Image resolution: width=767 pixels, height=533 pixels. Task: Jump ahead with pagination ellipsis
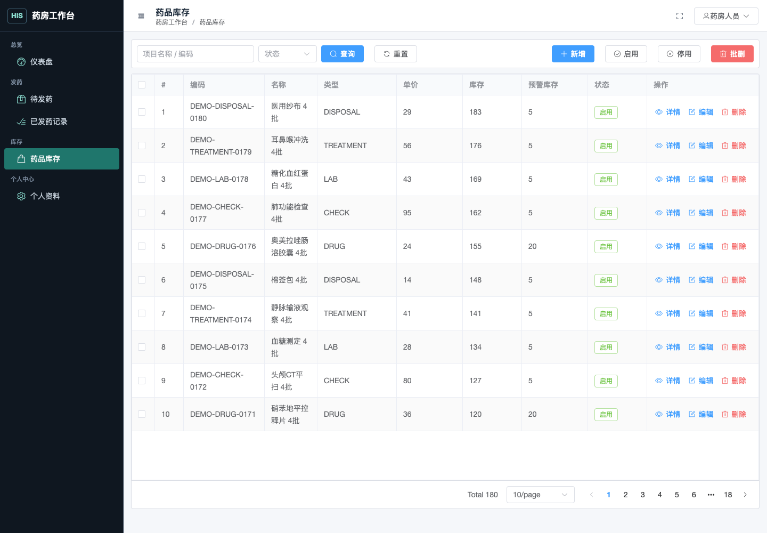pyautogui.click(x=711, y=495)
